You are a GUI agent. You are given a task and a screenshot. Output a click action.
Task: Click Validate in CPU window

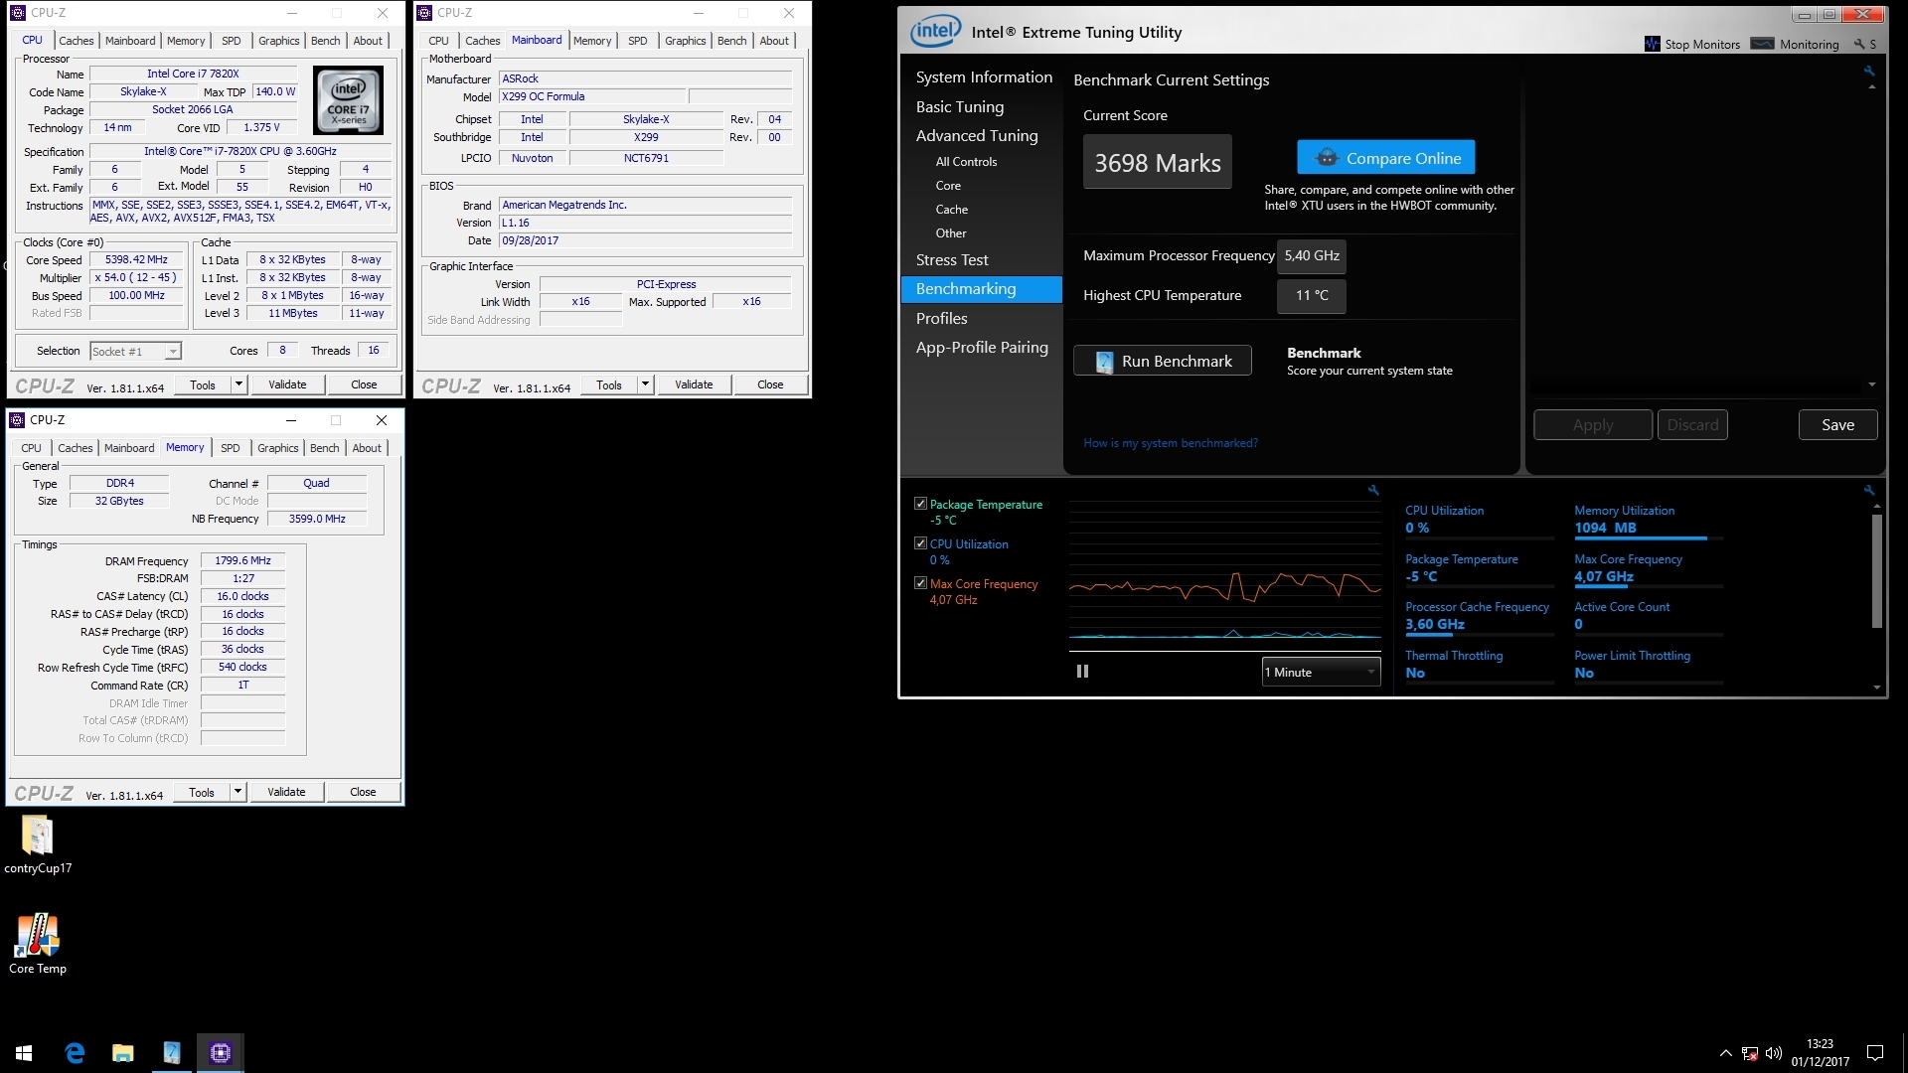(x=287, y=384)
